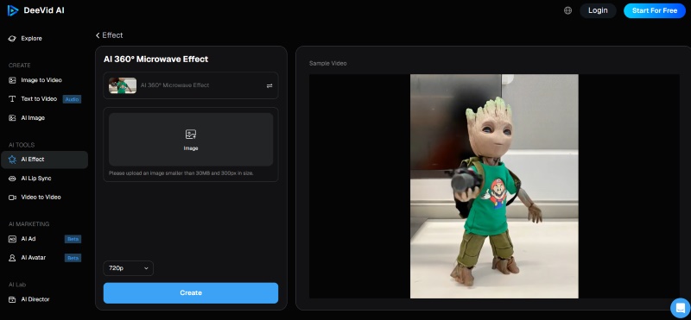
Task: Click the swap effect arrows icon
Action: (x=269, y=86)
